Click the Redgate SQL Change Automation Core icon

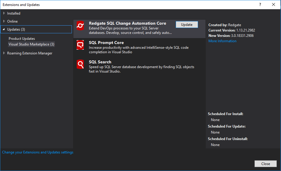80,26
